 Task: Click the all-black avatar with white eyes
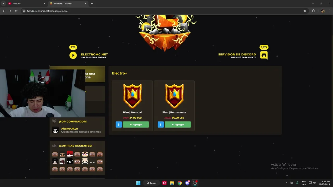[70, 161]
